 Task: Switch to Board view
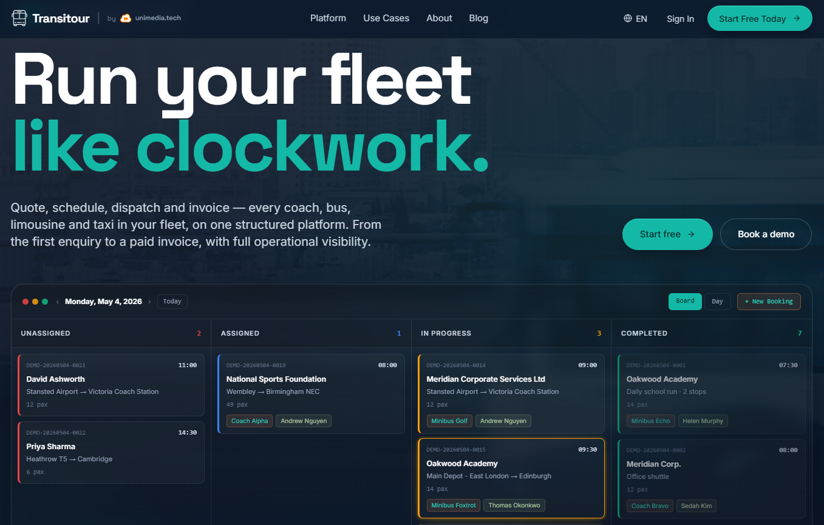[x=685, y=302]
